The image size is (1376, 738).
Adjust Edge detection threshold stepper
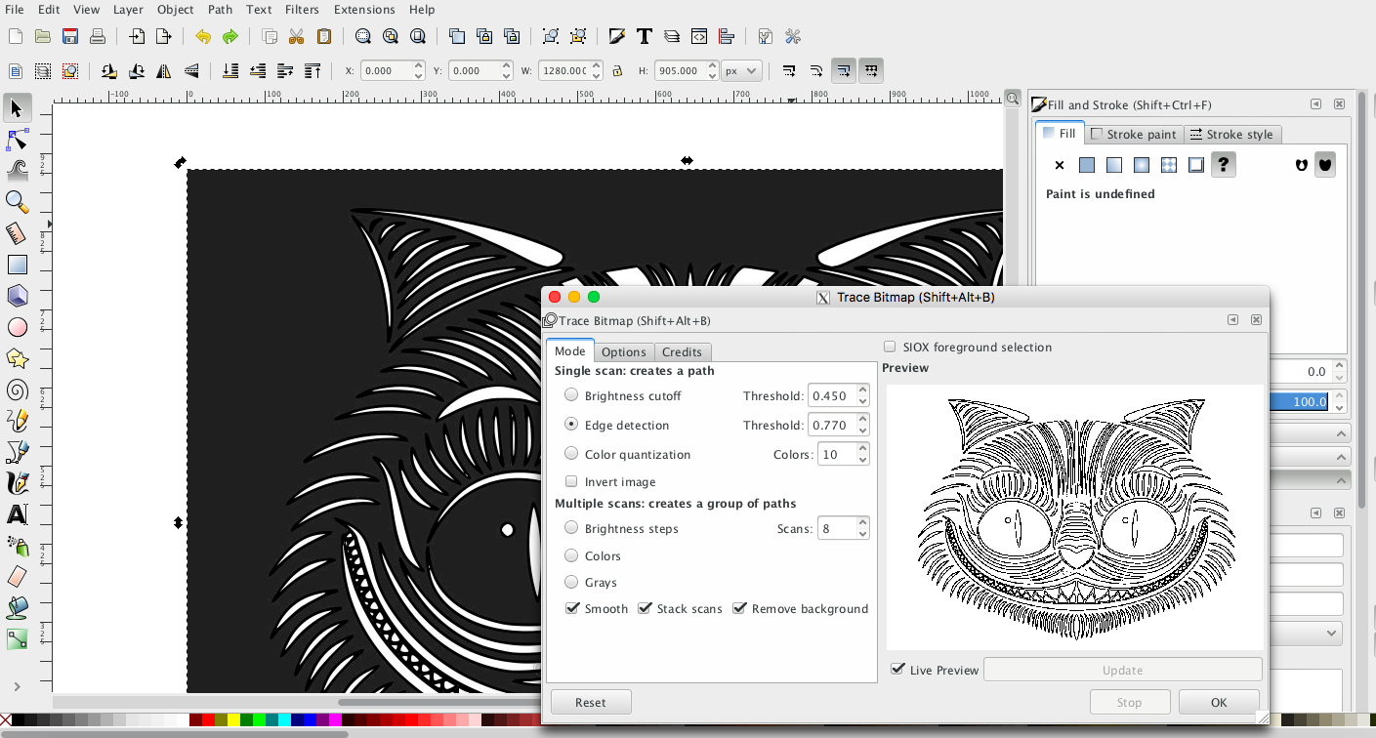(x=862, y=425)
